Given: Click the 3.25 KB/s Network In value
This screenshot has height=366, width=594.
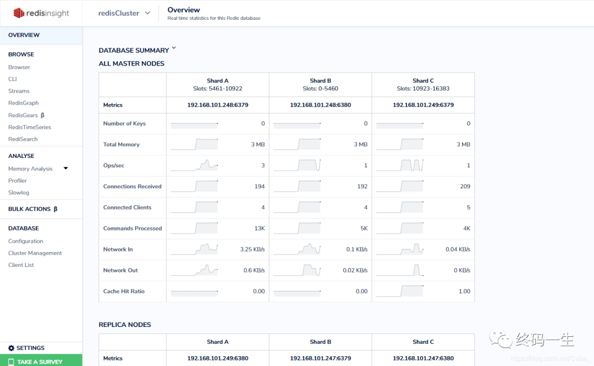Looking at the screenshot, I should tap(252, 249).
